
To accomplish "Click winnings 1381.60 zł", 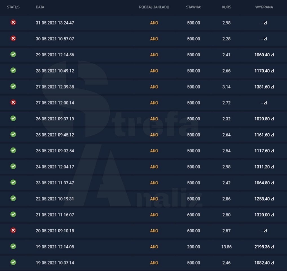I will coord(264,87).
